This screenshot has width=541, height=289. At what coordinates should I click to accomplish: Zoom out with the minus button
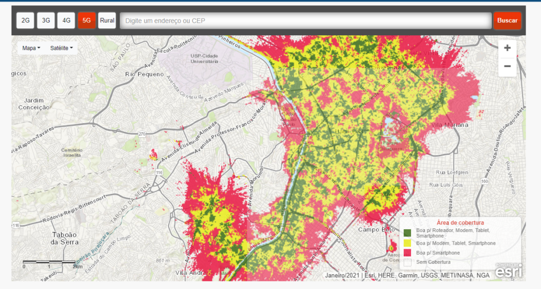(507, 67)
